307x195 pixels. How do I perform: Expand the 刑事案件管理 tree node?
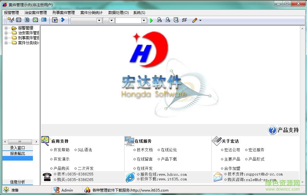[6, 38]
